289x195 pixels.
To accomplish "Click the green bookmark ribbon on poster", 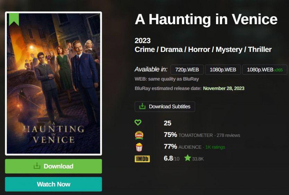I will click(14, 19).
